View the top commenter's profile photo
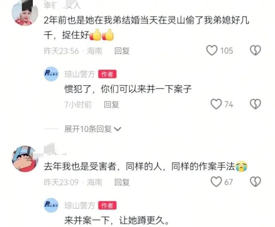Screen dimensions: 275x227 [x=25, y=13]
